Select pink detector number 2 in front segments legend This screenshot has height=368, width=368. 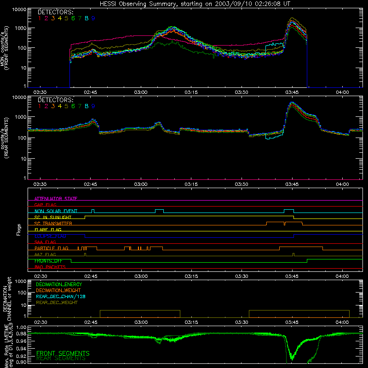(46, 18)
